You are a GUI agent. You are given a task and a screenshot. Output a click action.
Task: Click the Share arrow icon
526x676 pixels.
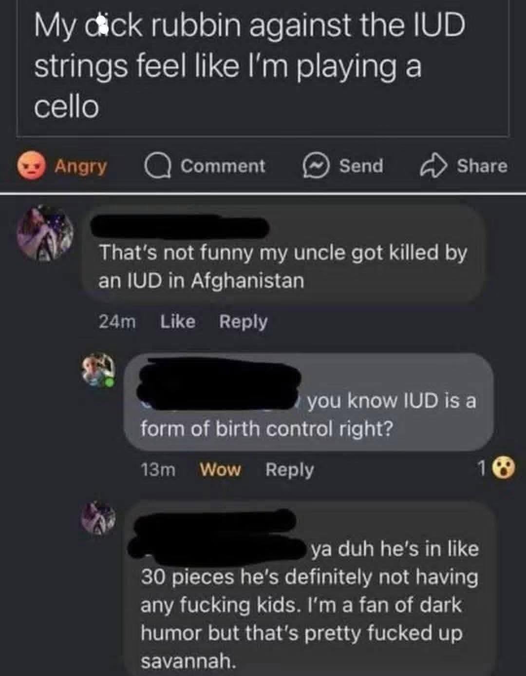click(x=433, y=166)
